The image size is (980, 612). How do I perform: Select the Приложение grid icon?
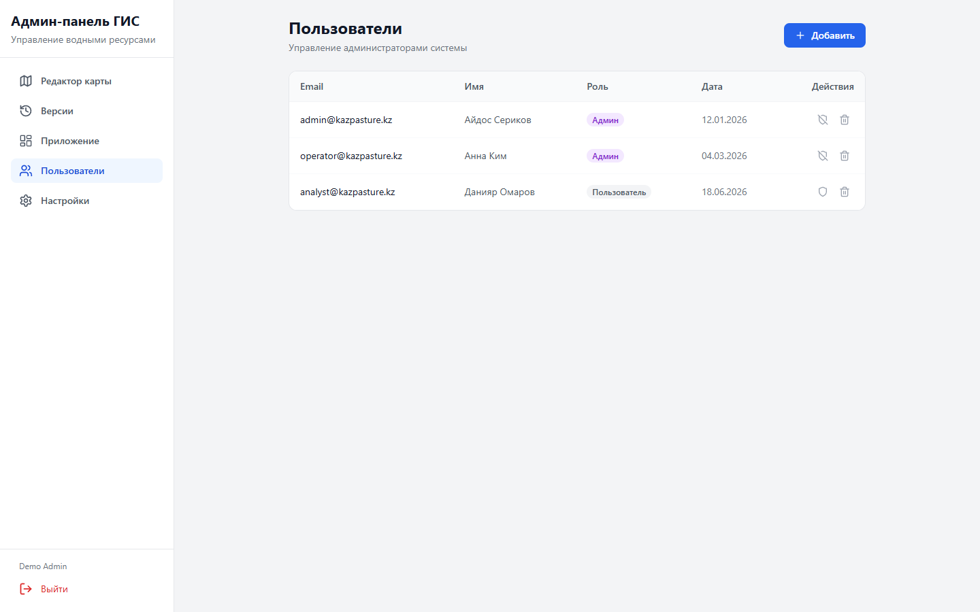click(x=26, y=141)
